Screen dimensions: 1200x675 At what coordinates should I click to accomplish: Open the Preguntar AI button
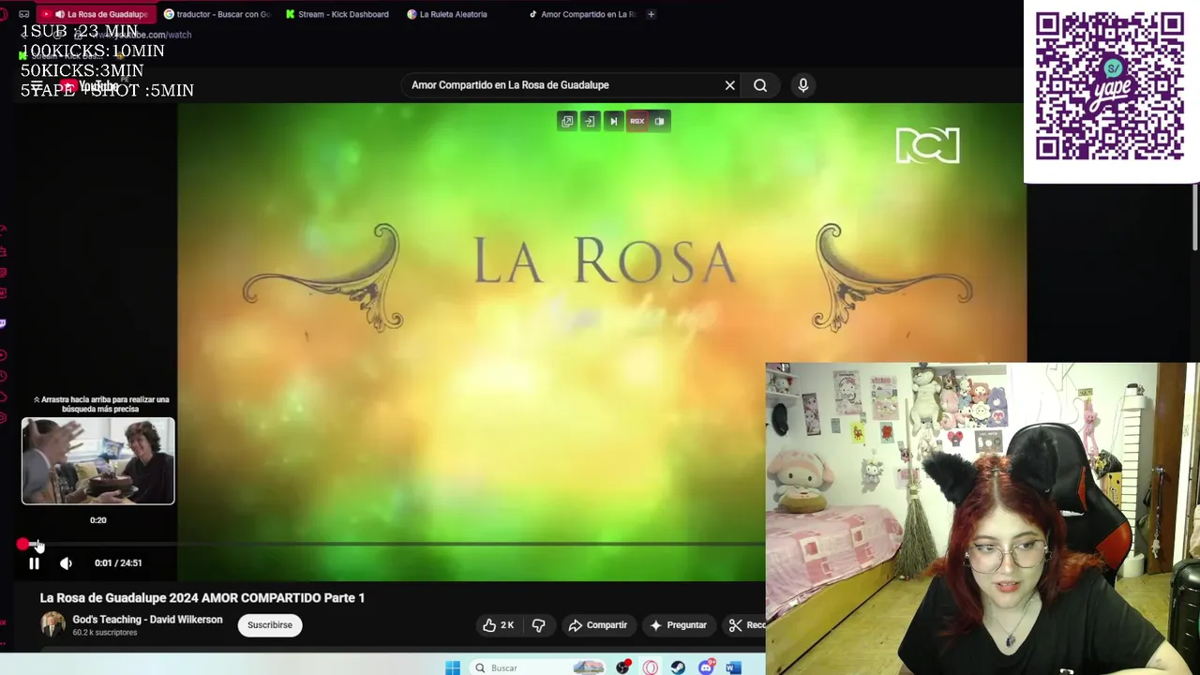pyautogui.click(x=679, y=625)
